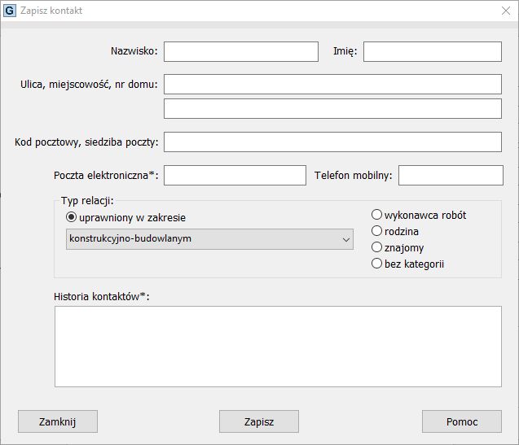Click the Telefon mobilny input field
This screenshot has width=519, height=445.
pyautogui.click(x=451, y=175)
